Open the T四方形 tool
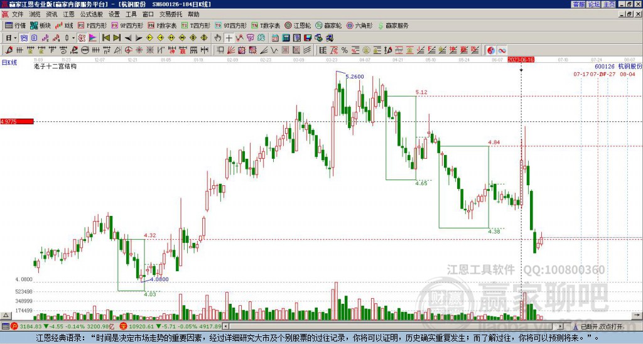The image size is (643, 344). pos(196,25)
